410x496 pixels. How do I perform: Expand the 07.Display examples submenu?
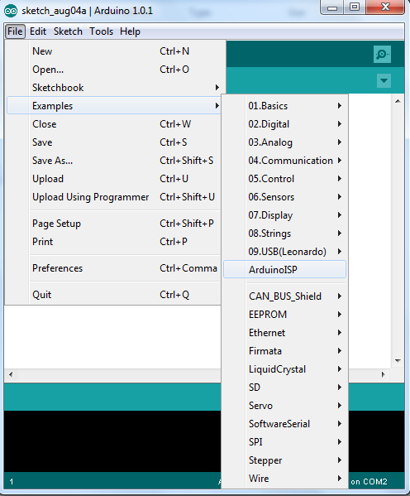pos(284,215)
